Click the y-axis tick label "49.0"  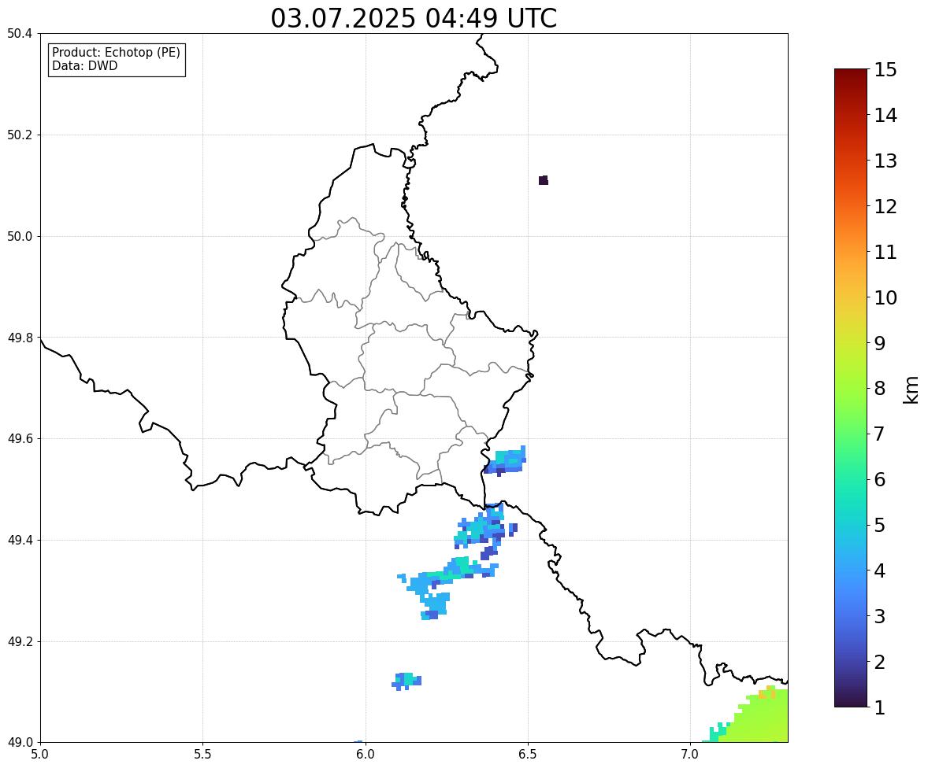(x=20, y=743)
